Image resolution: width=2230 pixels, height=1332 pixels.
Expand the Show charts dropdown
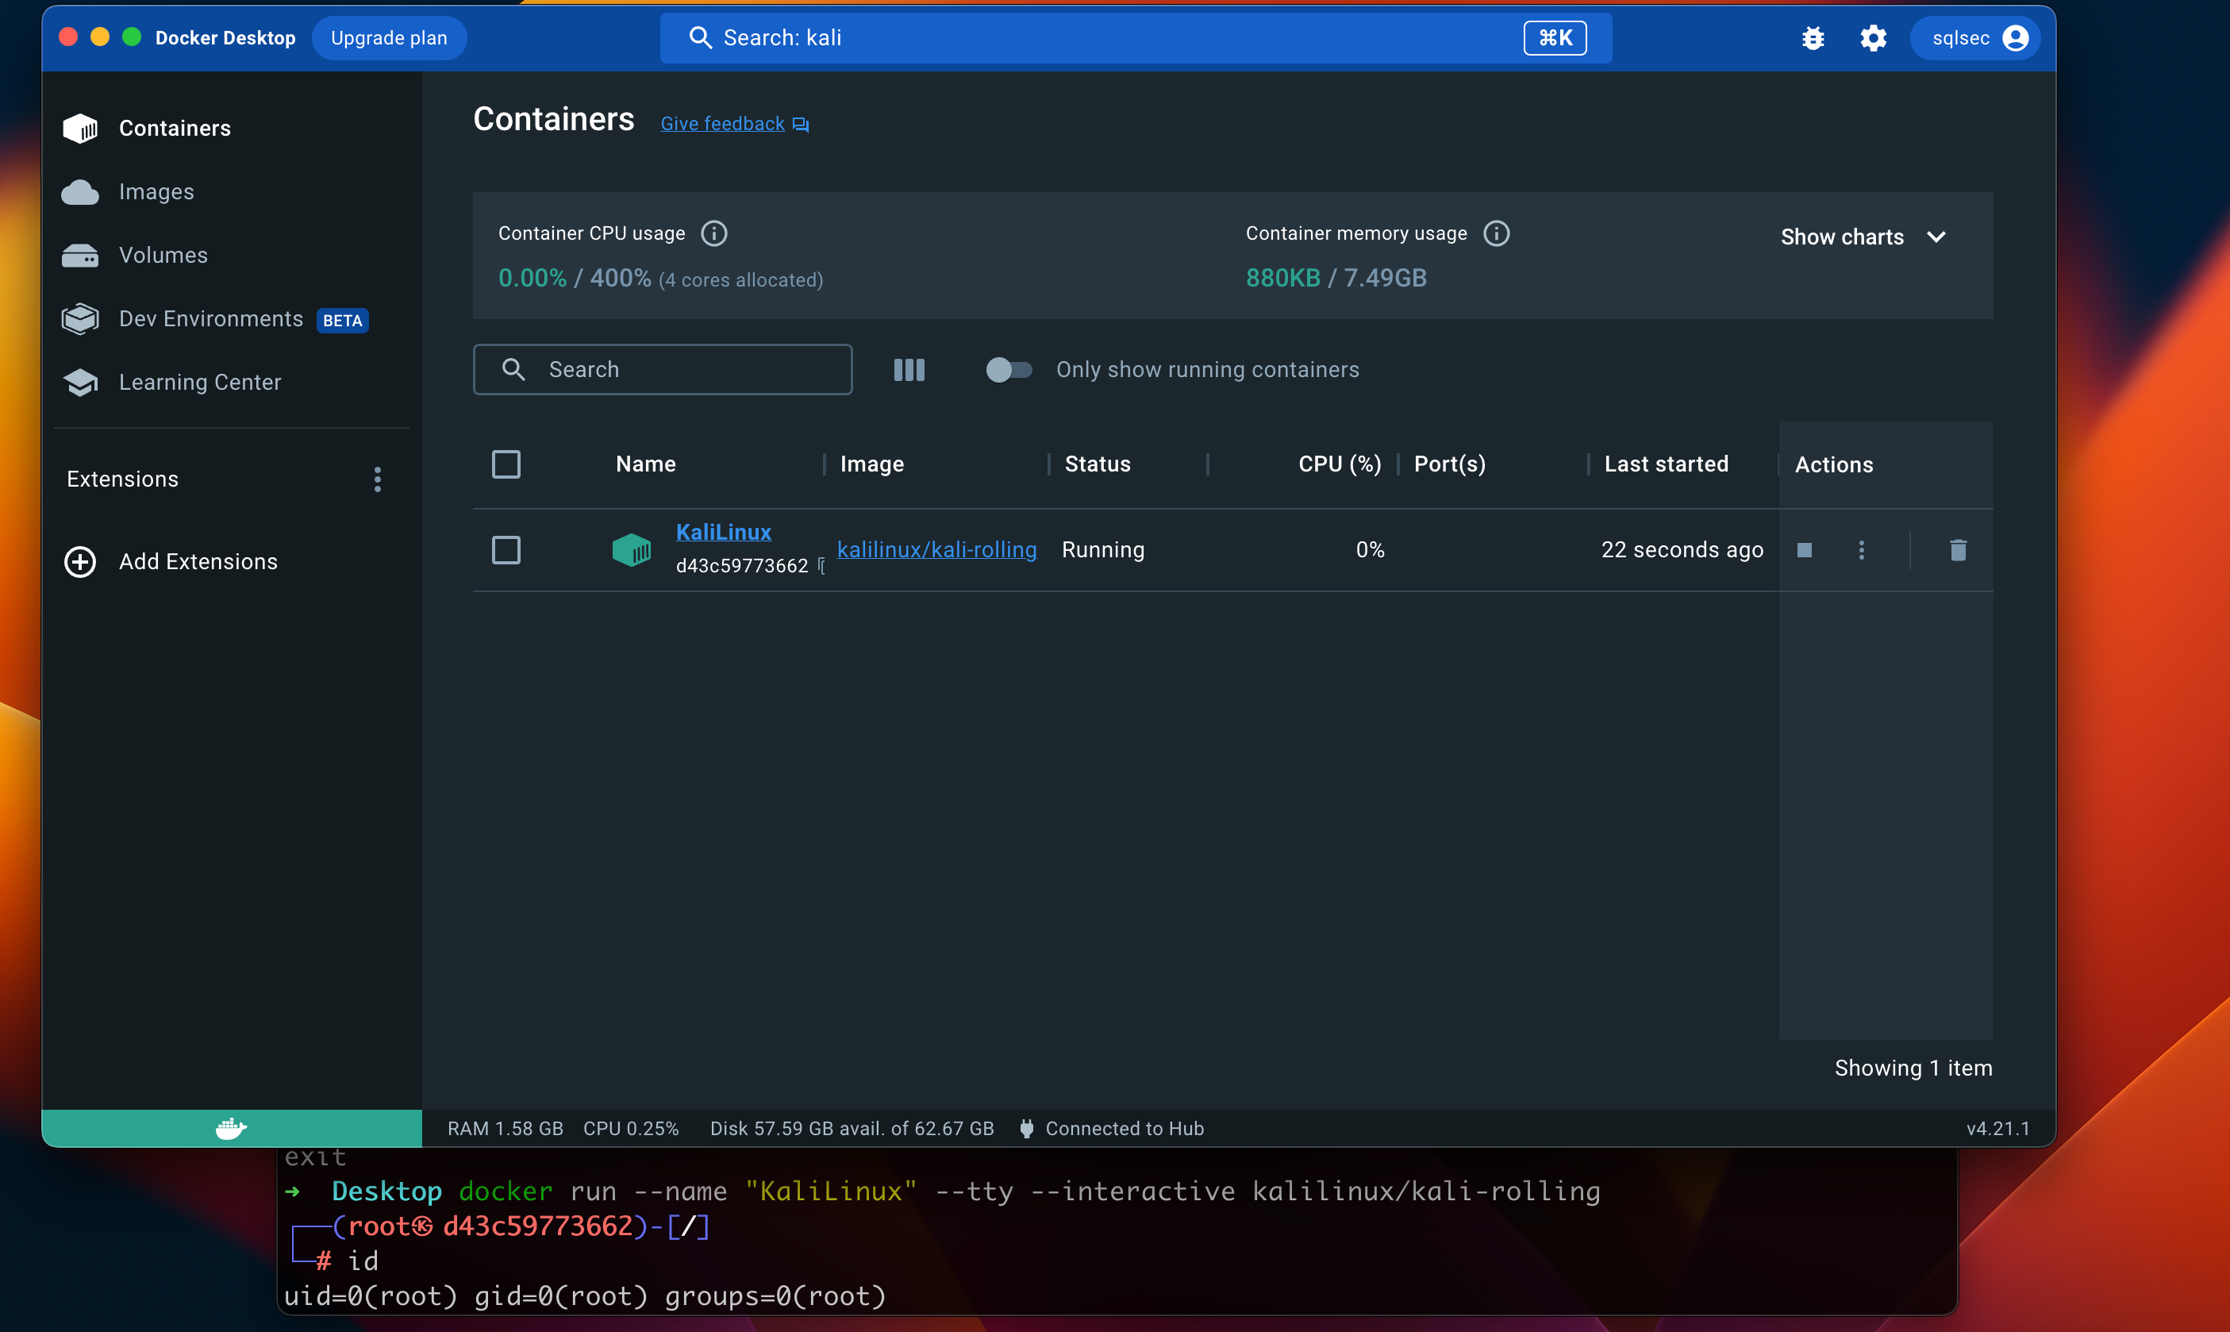(1863, 237)
